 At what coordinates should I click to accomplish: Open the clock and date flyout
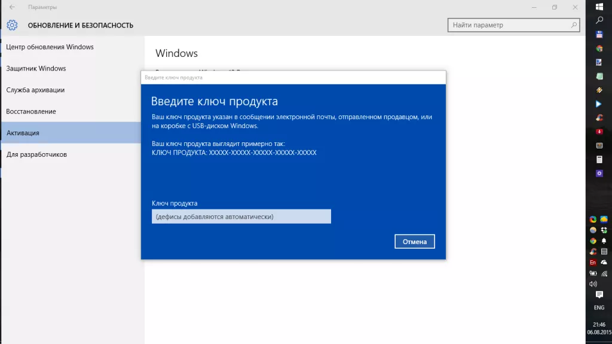click(599, 327)
